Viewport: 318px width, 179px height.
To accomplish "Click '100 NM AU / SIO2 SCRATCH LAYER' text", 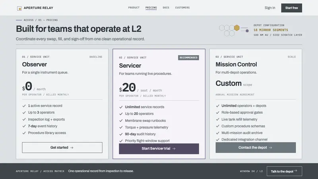I will [x=277, y=35].
